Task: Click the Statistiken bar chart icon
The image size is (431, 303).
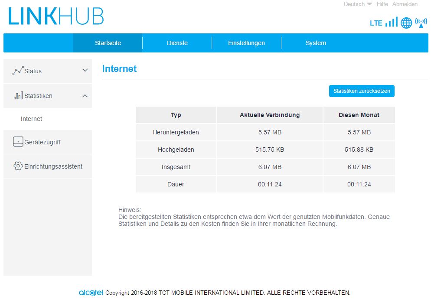Action: [18, 96]
